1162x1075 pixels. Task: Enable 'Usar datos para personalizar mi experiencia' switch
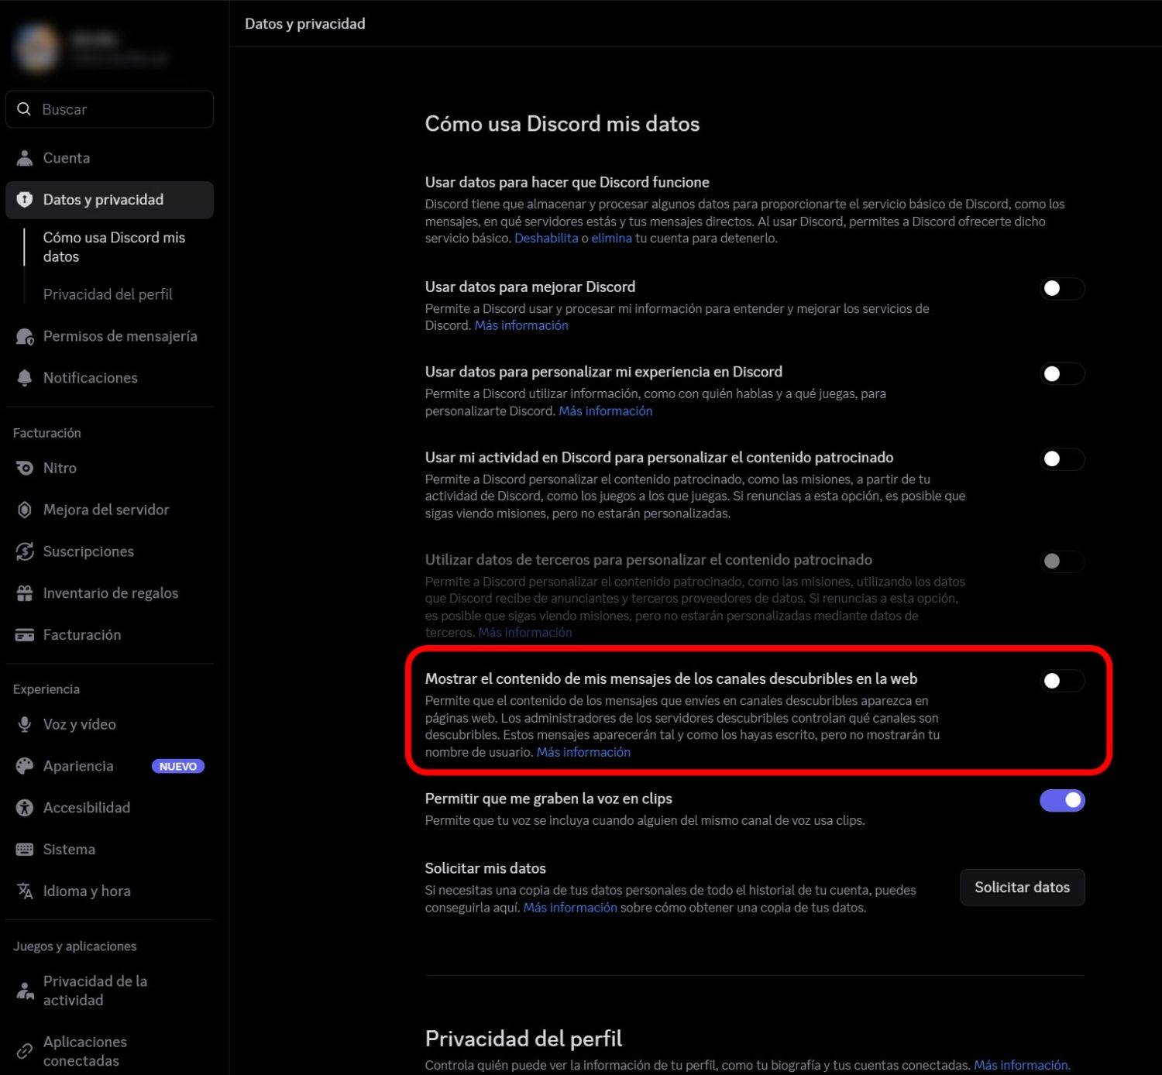1062,374
